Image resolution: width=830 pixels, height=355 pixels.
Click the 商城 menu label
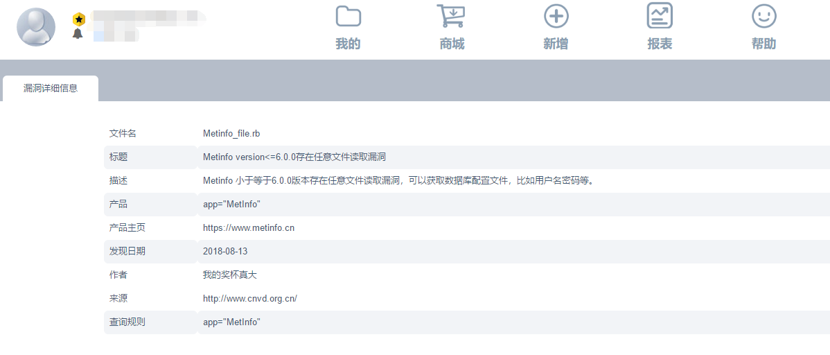click(452, 44)
